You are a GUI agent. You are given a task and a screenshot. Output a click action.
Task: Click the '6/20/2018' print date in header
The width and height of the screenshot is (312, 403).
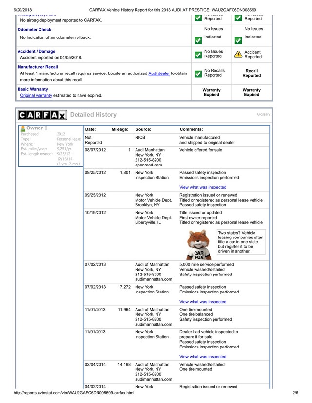(22, 10)
